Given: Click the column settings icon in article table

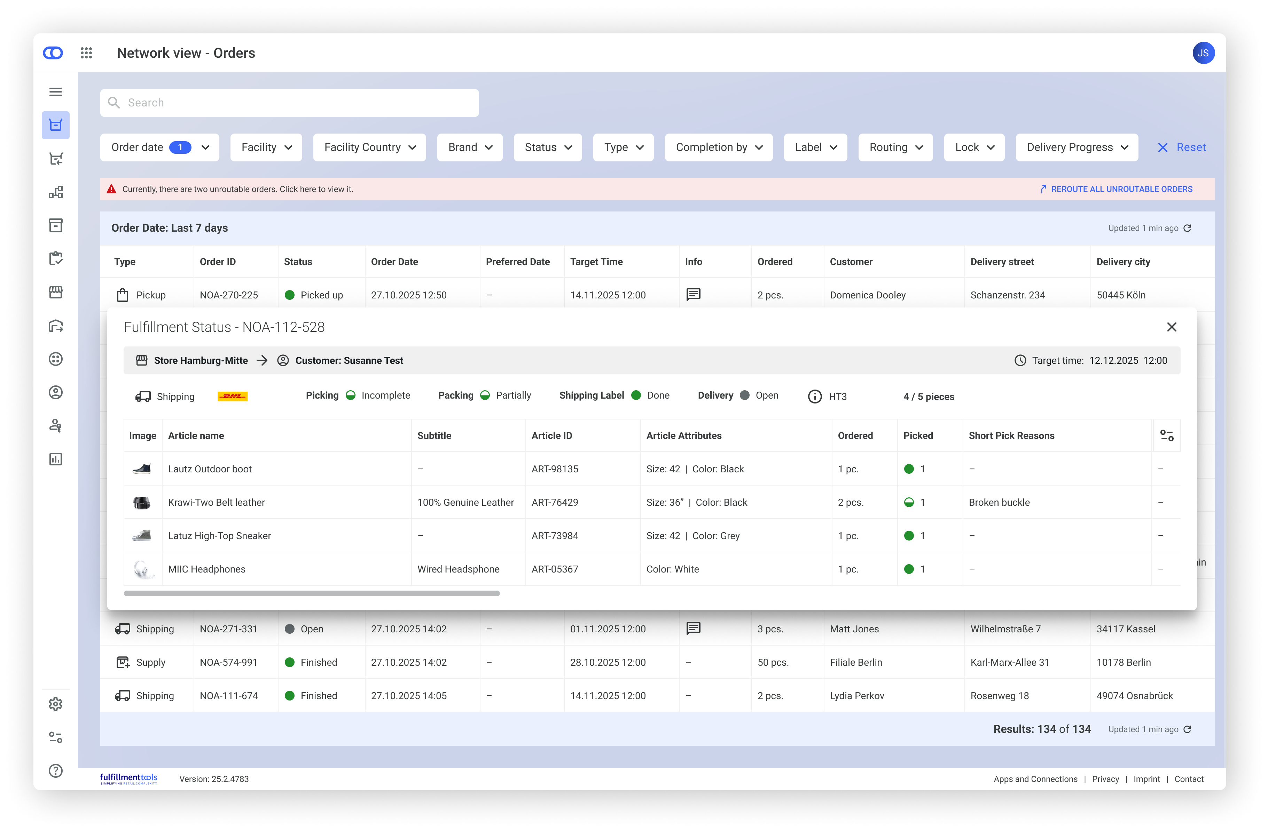Looking at the screenshot, I should (1166, 435).
